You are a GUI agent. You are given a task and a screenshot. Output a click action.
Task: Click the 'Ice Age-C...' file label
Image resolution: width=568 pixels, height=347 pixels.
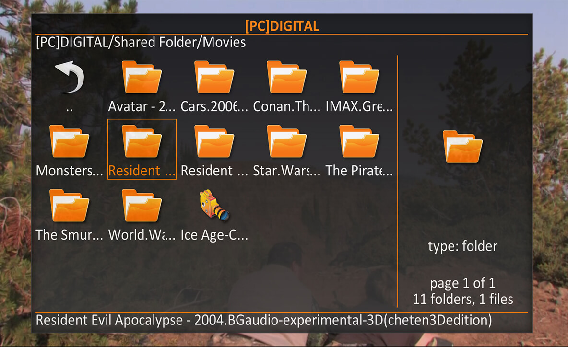coord(214,235)
